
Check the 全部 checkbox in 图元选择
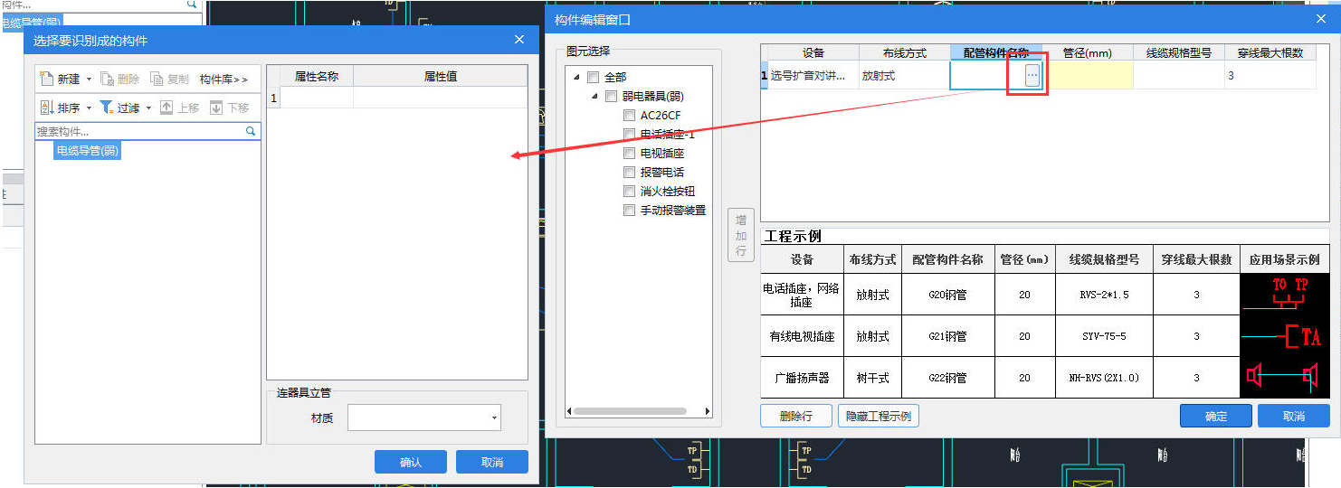(593, 78)
